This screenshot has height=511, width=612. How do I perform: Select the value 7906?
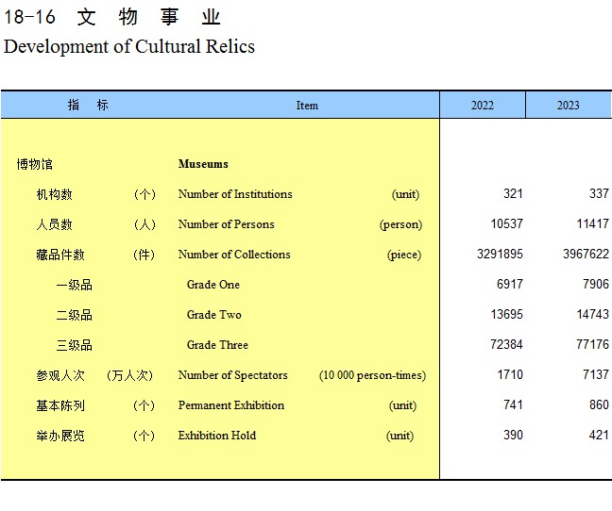[596, 284]
